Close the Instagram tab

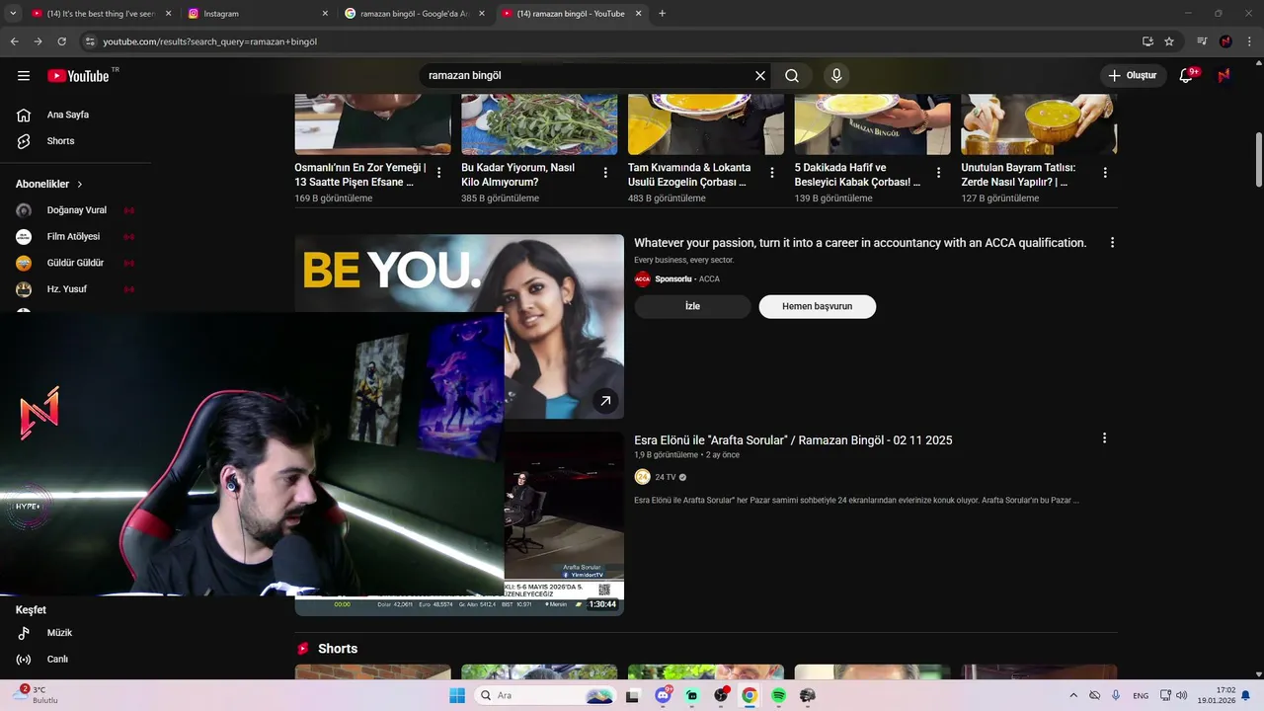click(x=325, y=14)
